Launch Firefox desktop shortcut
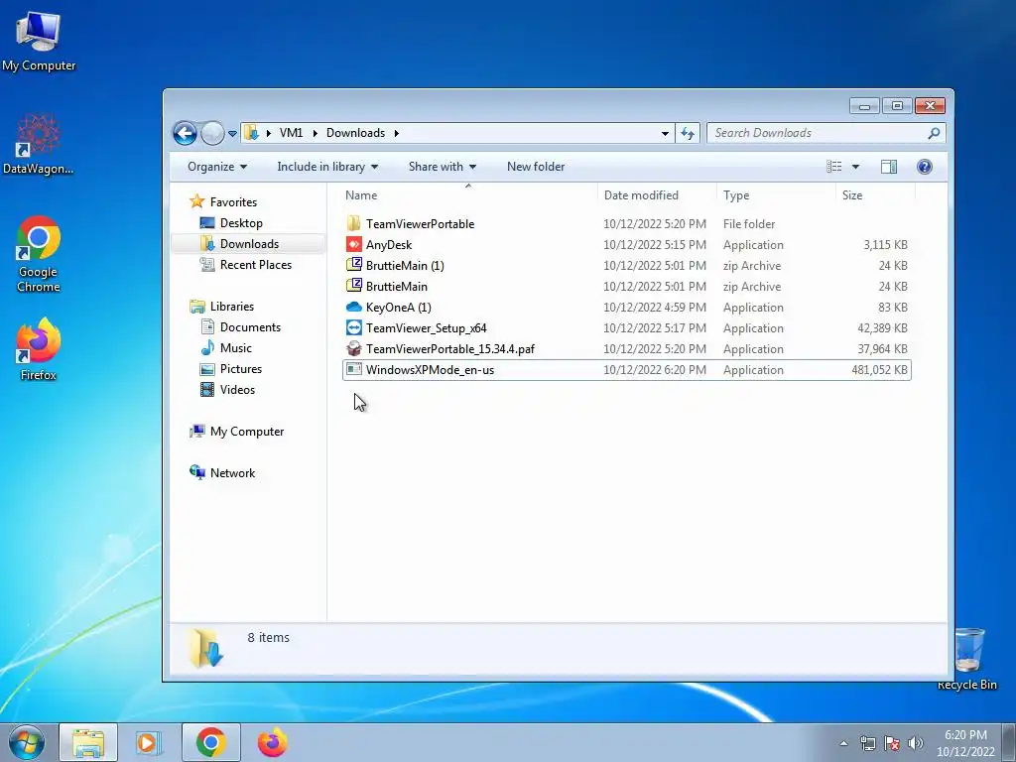Image resolution: width=1016 pixels, height=762 pixels. tap(39, 348)
